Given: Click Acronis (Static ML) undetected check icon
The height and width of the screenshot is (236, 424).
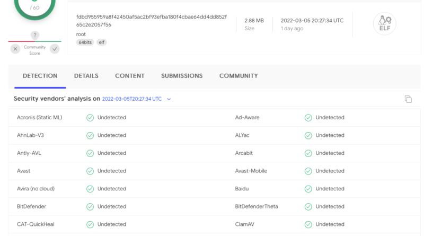Looking at the screenshot, I should pyautogui.click(x=90, y=118).
